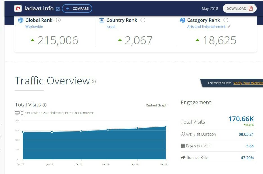263x174 pixels.
Task: Select the Worldwide link under Global Rank
Action: tap(34, 27)
